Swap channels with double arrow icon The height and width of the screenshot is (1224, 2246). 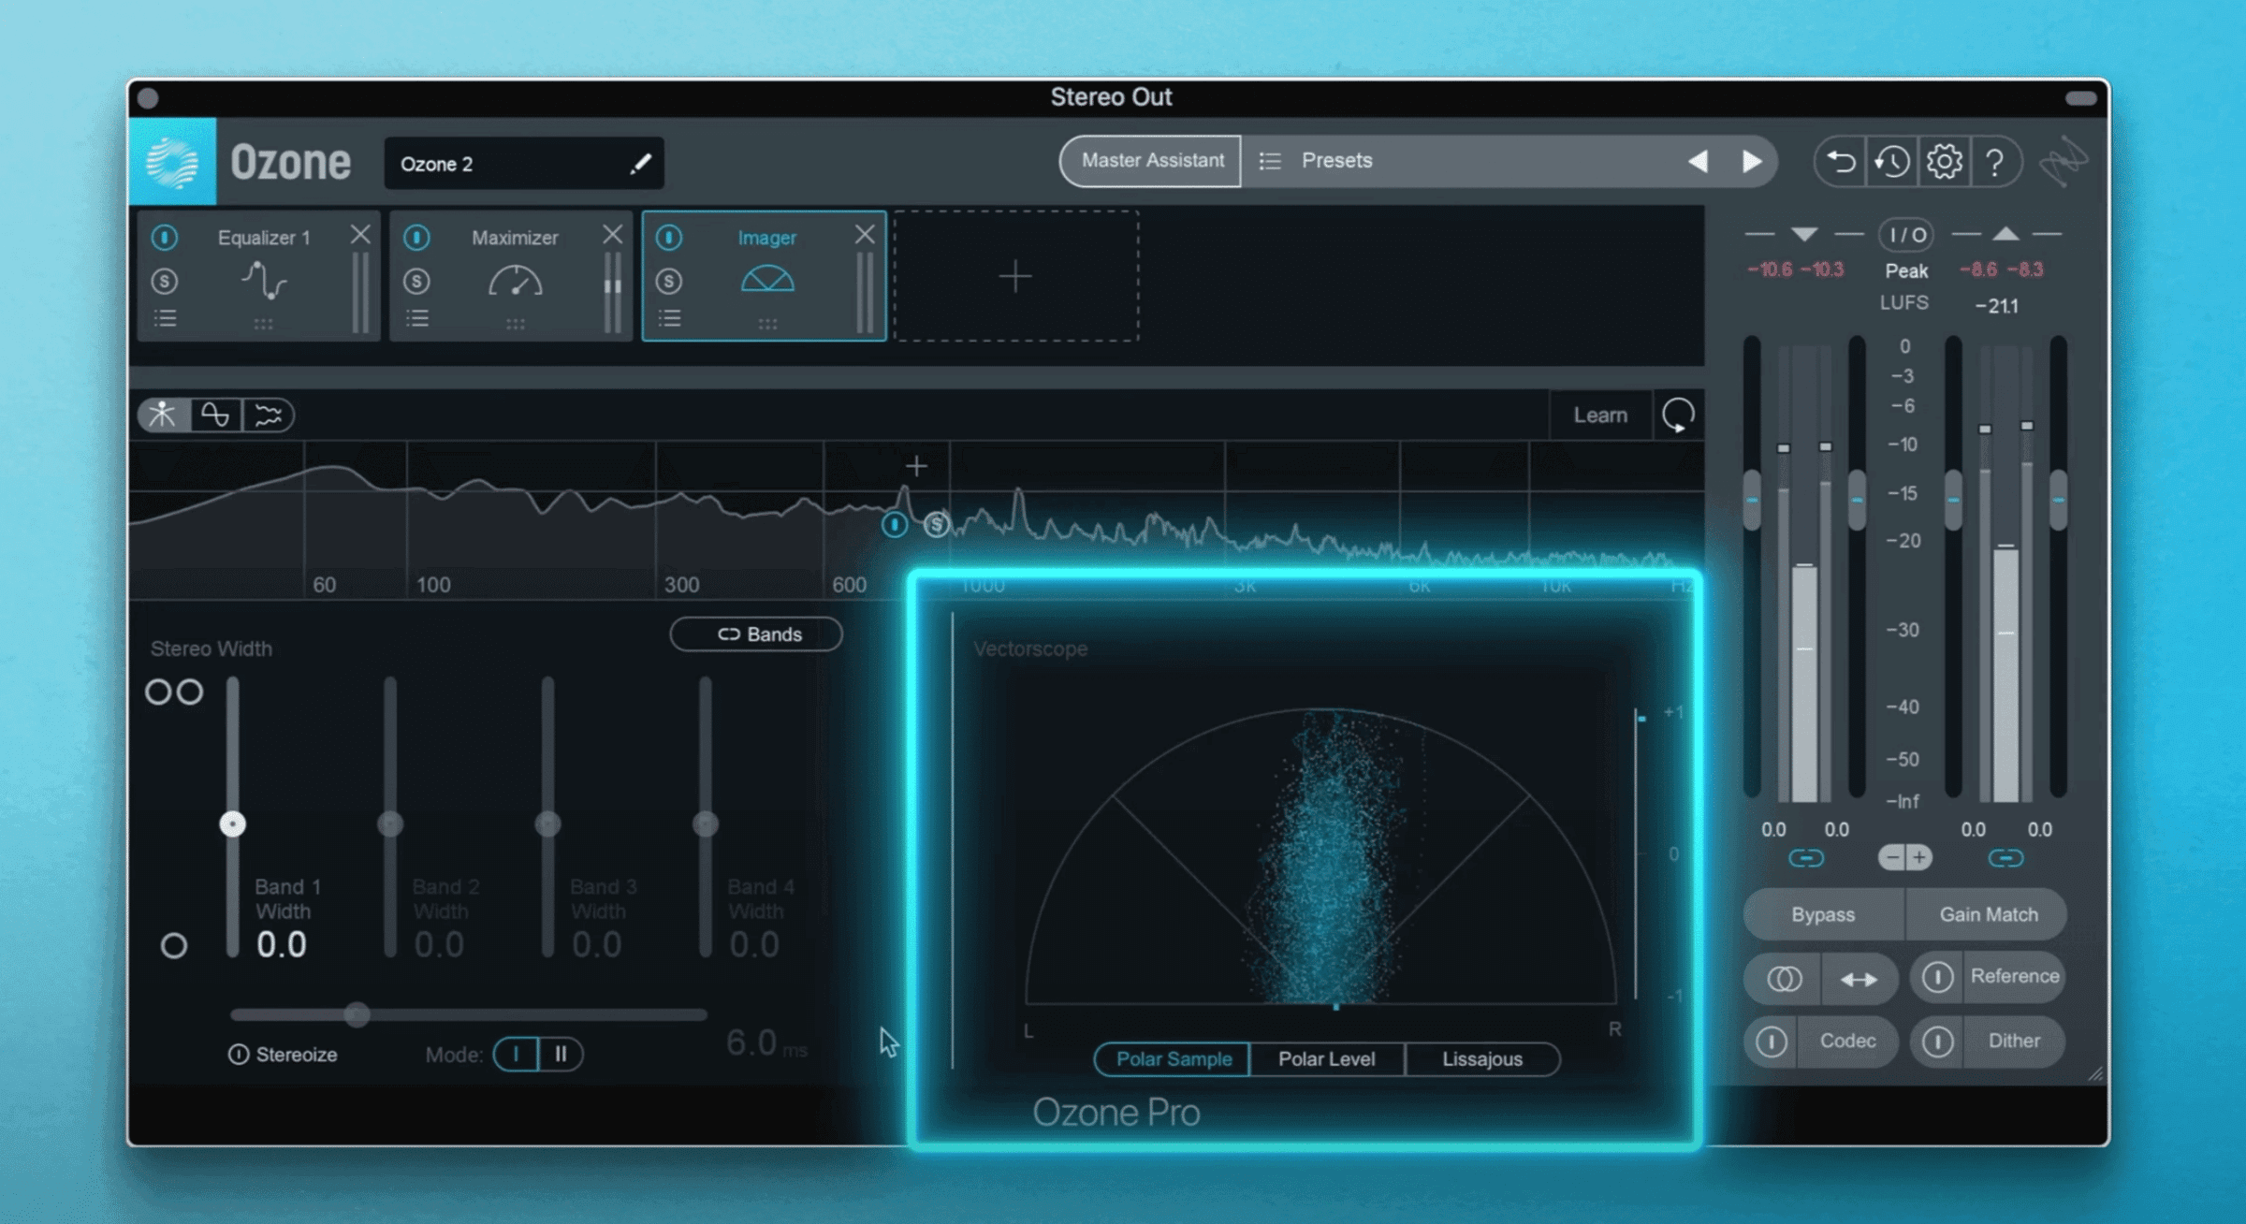coord(1859,980)
